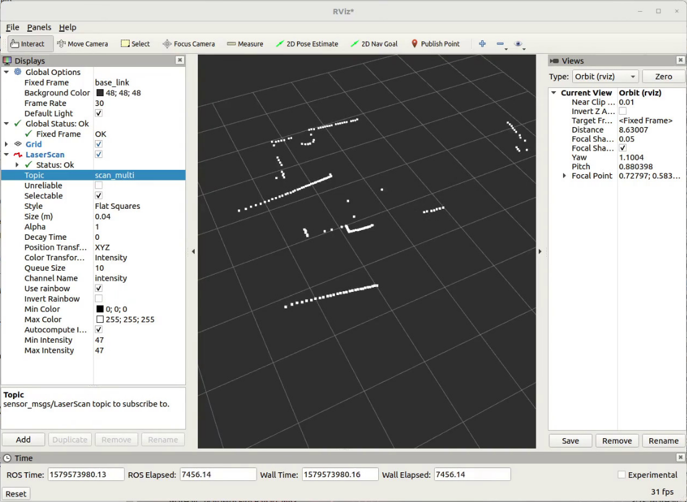687x502 pixels.
Task: Open the Panels menu
Action: (x=39, y=27)
